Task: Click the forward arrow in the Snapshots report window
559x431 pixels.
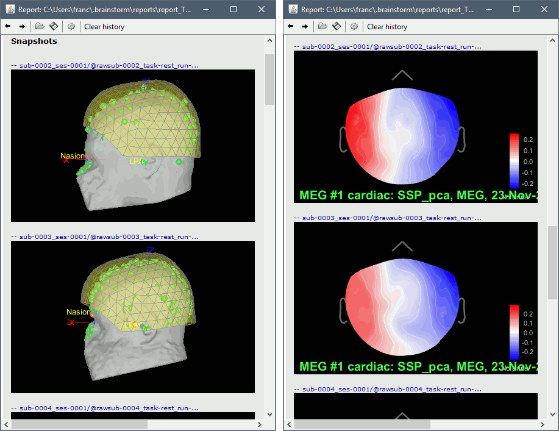Action: coord(22,27)
